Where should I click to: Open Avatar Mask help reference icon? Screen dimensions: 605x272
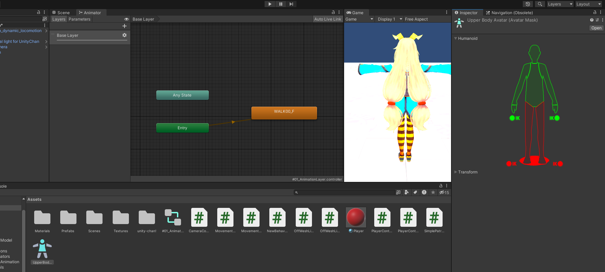click(x=592, y=20)
